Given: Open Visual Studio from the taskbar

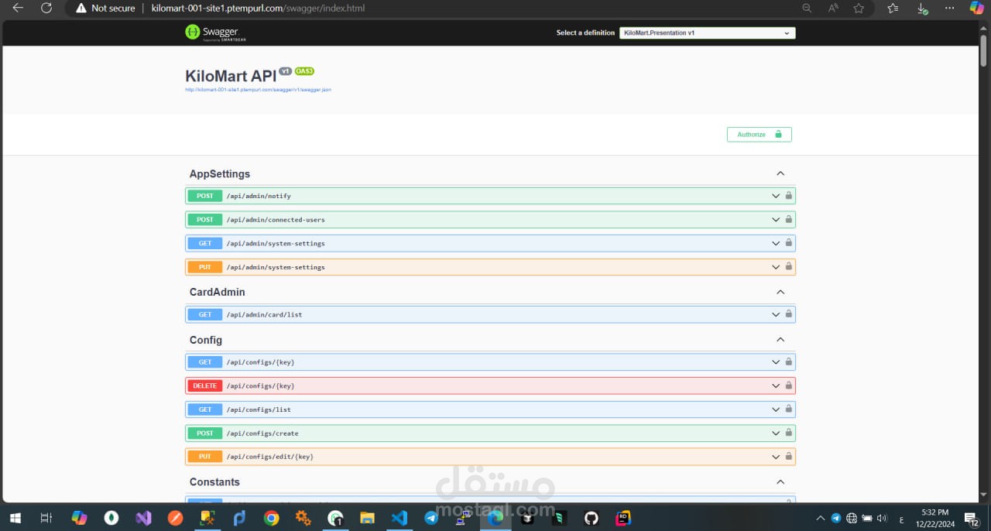Looking at the screenshot, I should point(143,518).
